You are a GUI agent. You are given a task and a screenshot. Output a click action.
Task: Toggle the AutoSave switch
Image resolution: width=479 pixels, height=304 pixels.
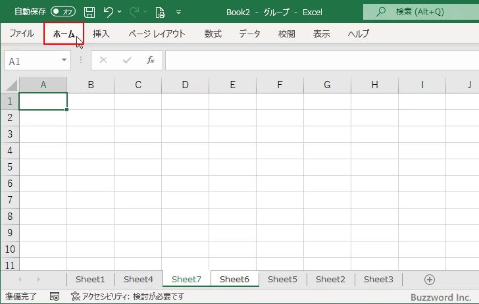(x=63, y=12)
